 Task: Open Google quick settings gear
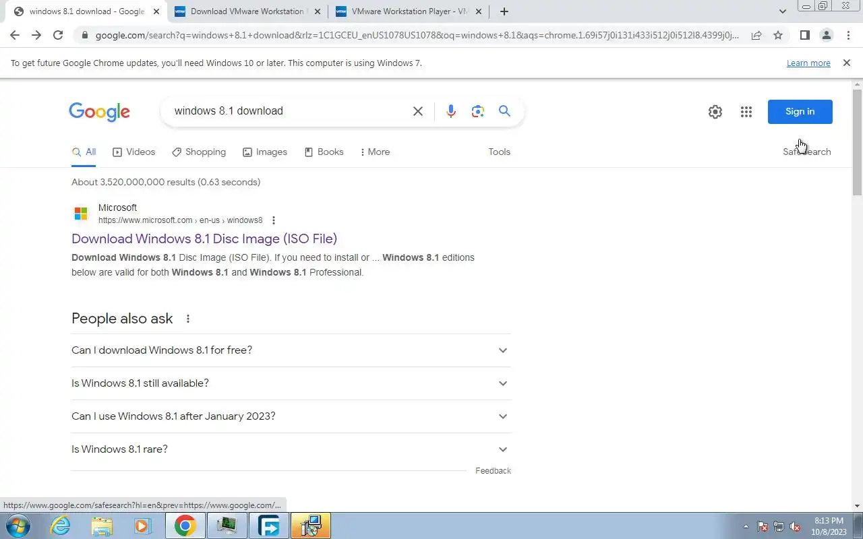tap(715, 112)
